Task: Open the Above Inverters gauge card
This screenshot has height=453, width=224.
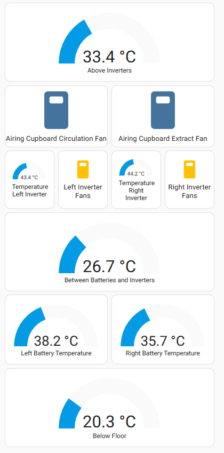Action: click(109, 42)
